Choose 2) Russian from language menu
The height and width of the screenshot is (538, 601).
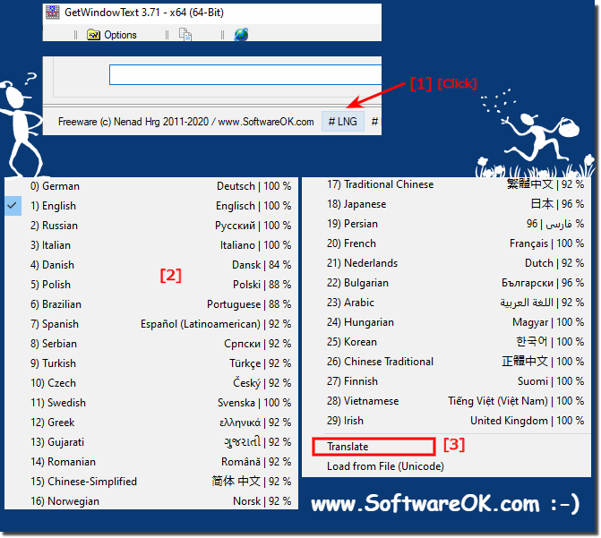coord(151,226)
